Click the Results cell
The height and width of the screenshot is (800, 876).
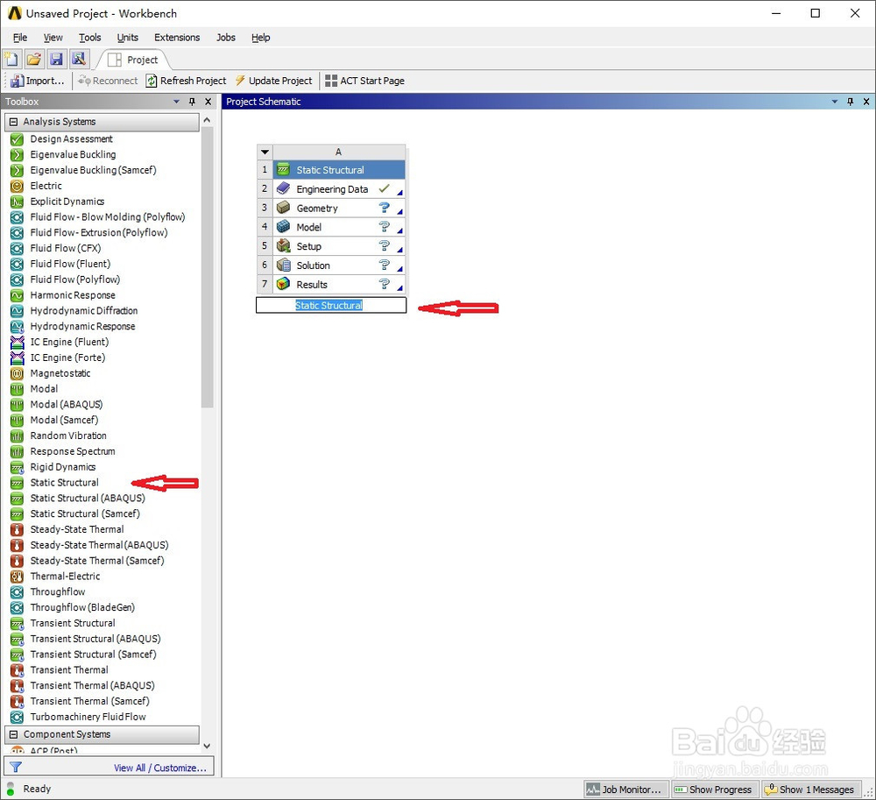[339, 285]
